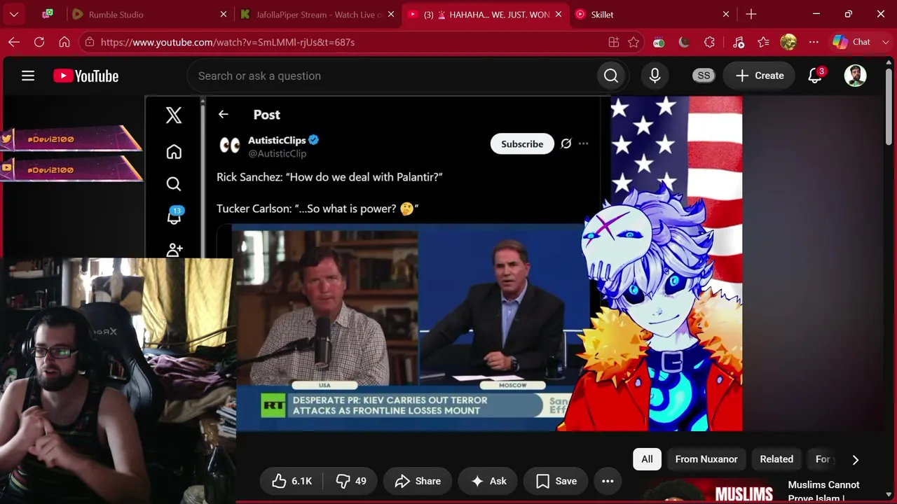Open browser favorites list icon
This screenshot has width=897, height=504.
pos(763,42)
